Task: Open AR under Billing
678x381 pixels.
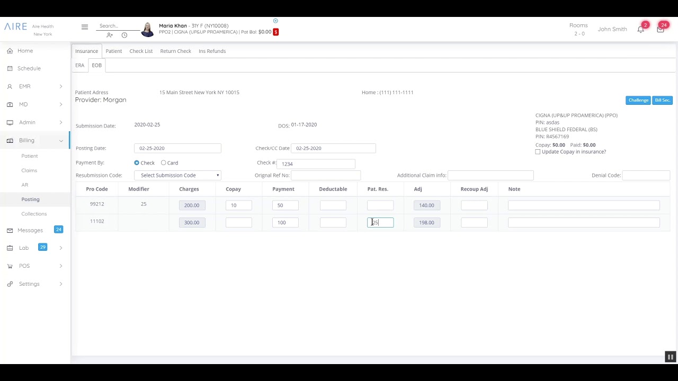Action: [x=25, y=185]
